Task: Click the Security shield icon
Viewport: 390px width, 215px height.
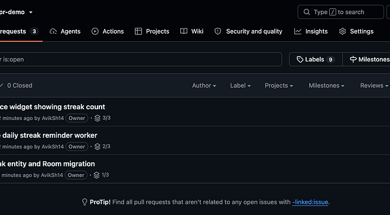Action: 218,31
